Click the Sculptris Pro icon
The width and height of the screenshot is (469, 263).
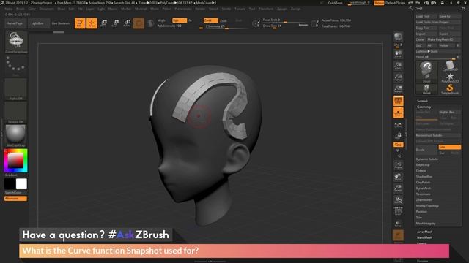(x=150, y=23)
